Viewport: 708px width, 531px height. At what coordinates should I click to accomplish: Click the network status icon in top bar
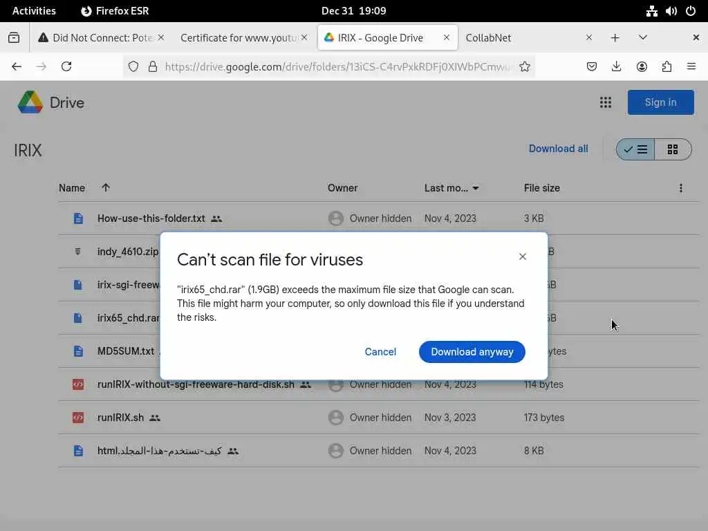pos(651,11)
